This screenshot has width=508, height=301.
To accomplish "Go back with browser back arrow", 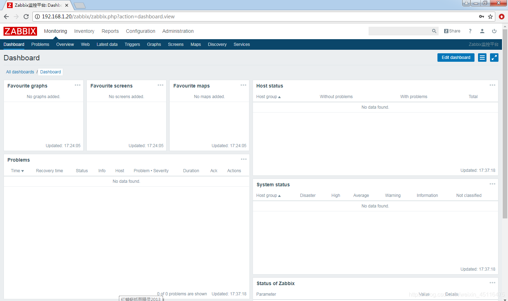I will pyautogui.click(x=6, y=17).
